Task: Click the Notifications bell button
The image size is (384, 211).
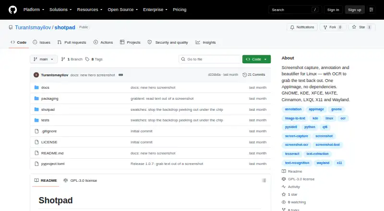Action: (x=302, y=27)
